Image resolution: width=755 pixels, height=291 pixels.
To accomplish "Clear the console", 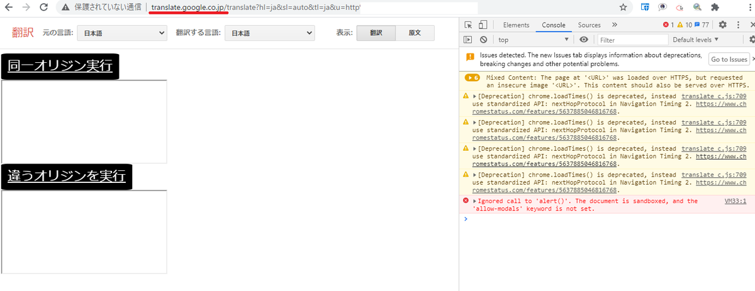I will [483, 40].
